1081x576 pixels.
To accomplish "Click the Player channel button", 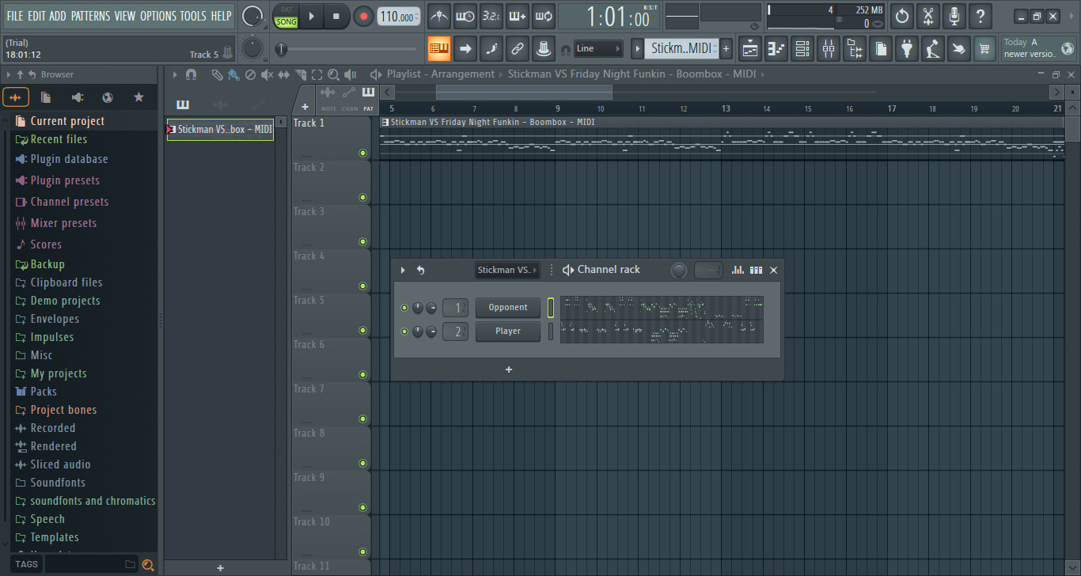I will coord(507,331).
